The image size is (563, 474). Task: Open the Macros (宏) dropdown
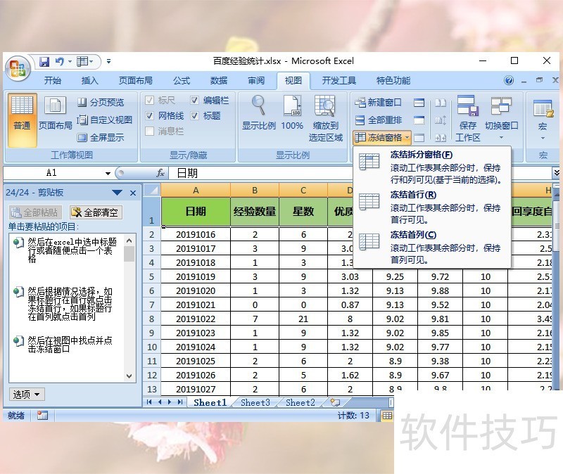coord(543,120)
